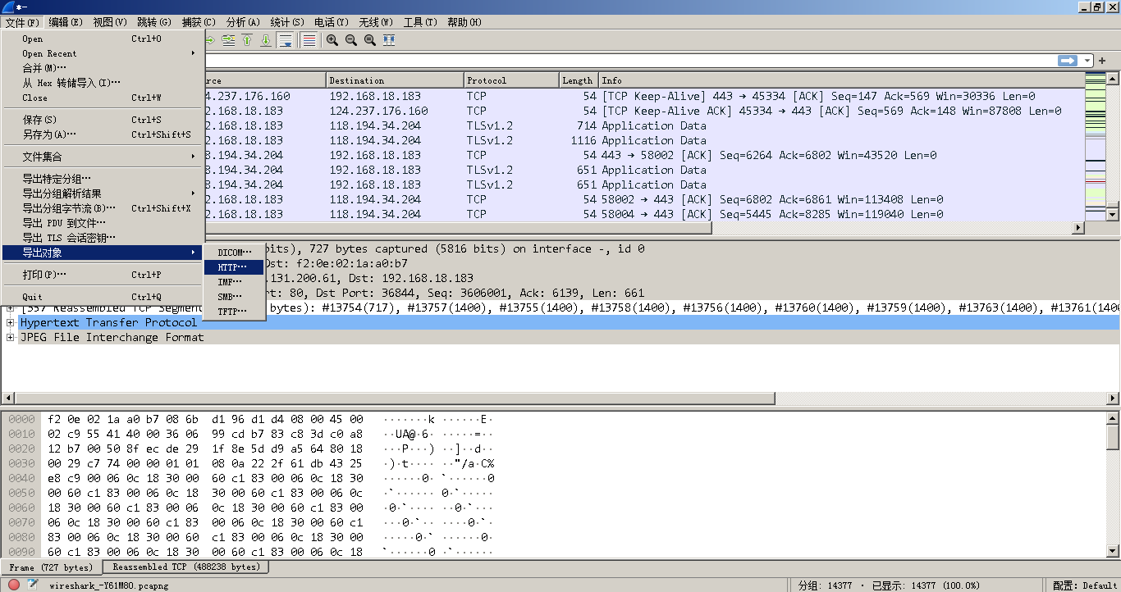Click the packet list minimap color strip
The image size is (1121, 592).
coord(1095,147)
